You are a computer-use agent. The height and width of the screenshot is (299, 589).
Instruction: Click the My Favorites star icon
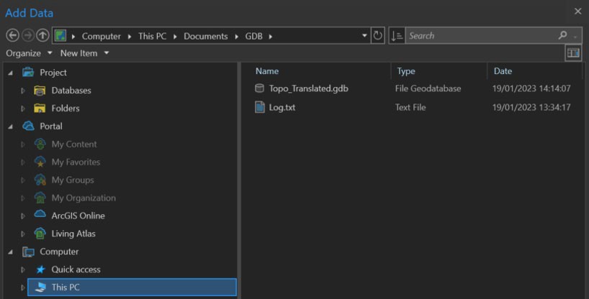40,162
